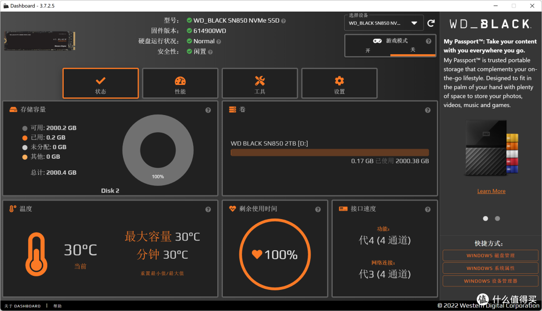
Task: Open WINDOWS 设备管理器 shortcut
Action: click(x=490, y=281)
